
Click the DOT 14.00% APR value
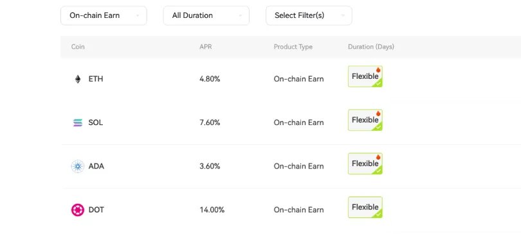[x=212, y=210]
